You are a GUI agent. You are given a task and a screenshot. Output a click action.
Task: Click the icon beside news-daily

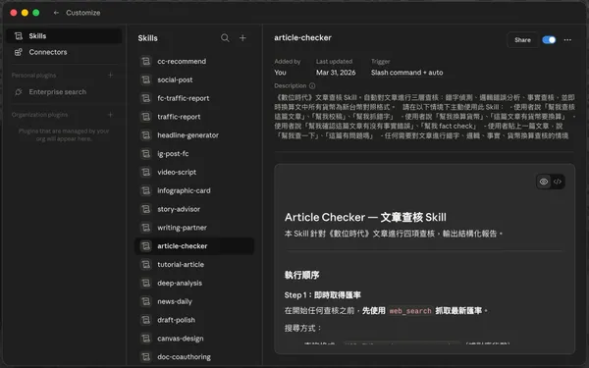pyautogui.click(x=145, y=301)
